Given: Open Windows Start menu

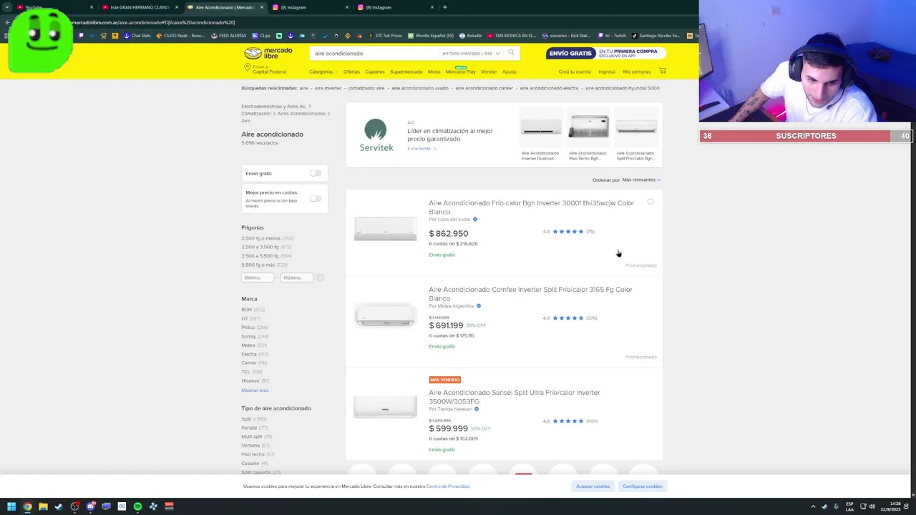Looking at the screenshot, I should tap(11, 506).
